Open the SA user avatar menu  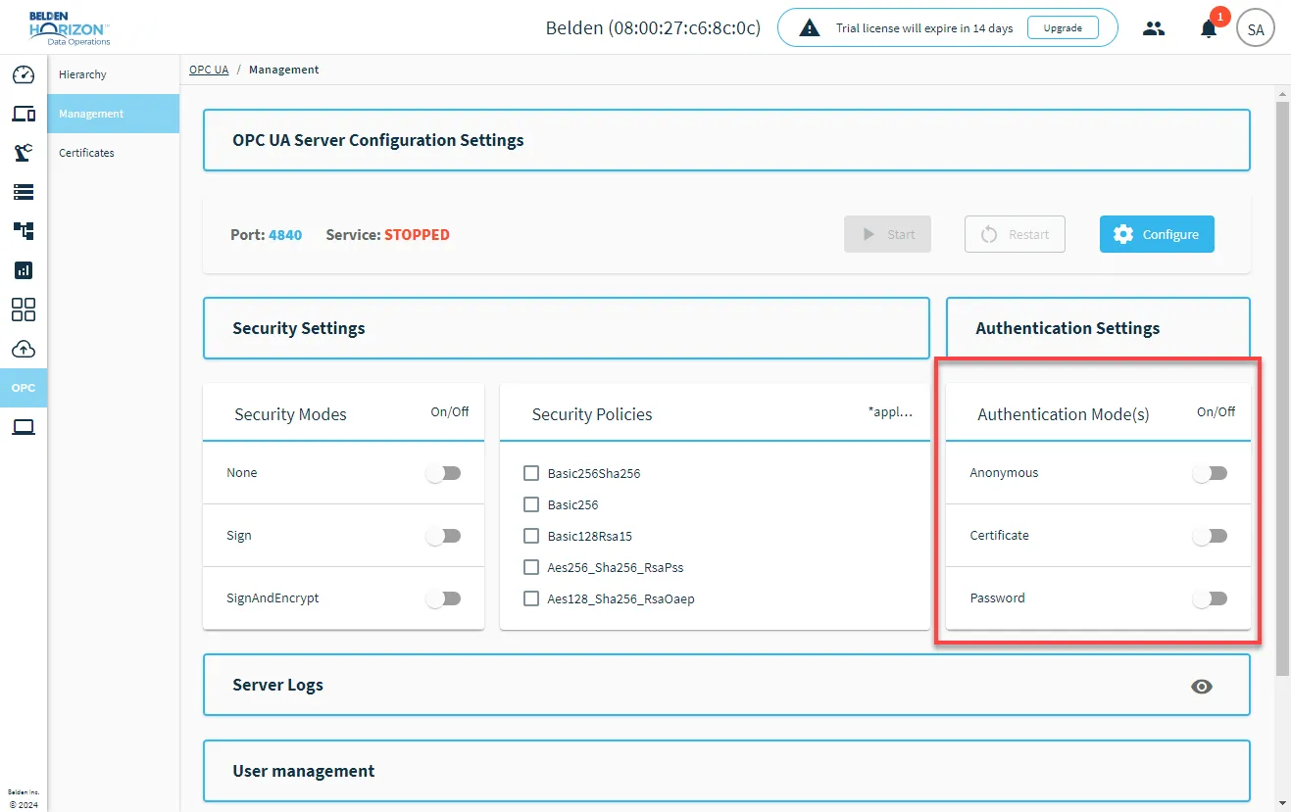pyautogui.click(x=1256, y=28)
